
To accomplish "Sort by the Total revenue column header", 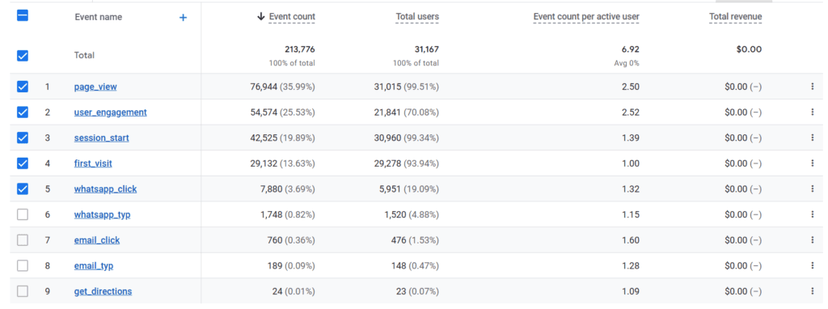I will (736, 17).
